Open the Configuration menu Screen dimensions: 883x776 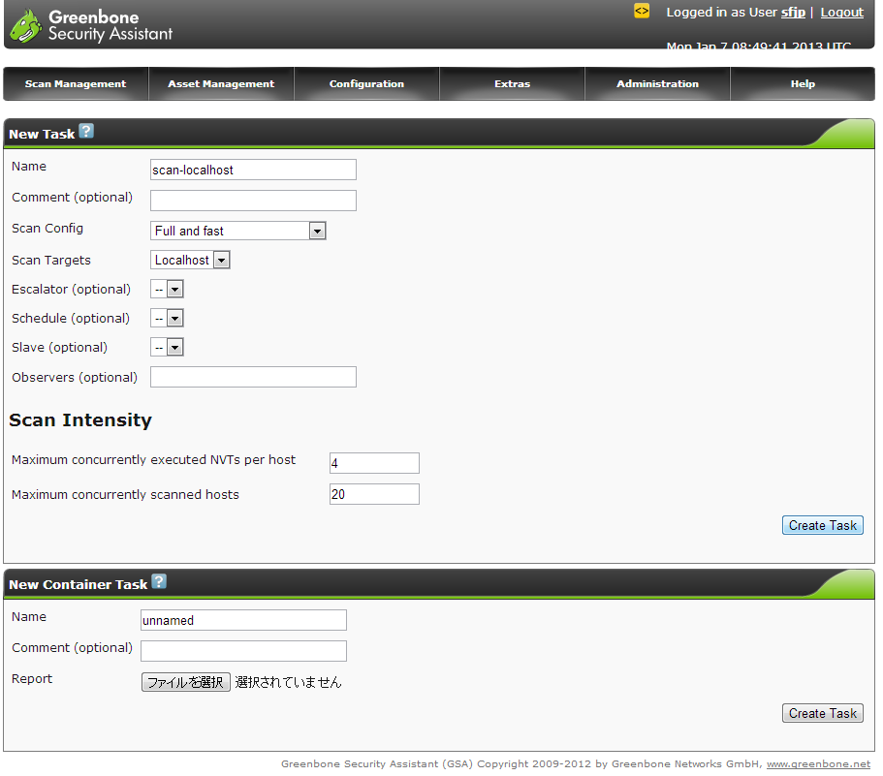tap(366, 84)
